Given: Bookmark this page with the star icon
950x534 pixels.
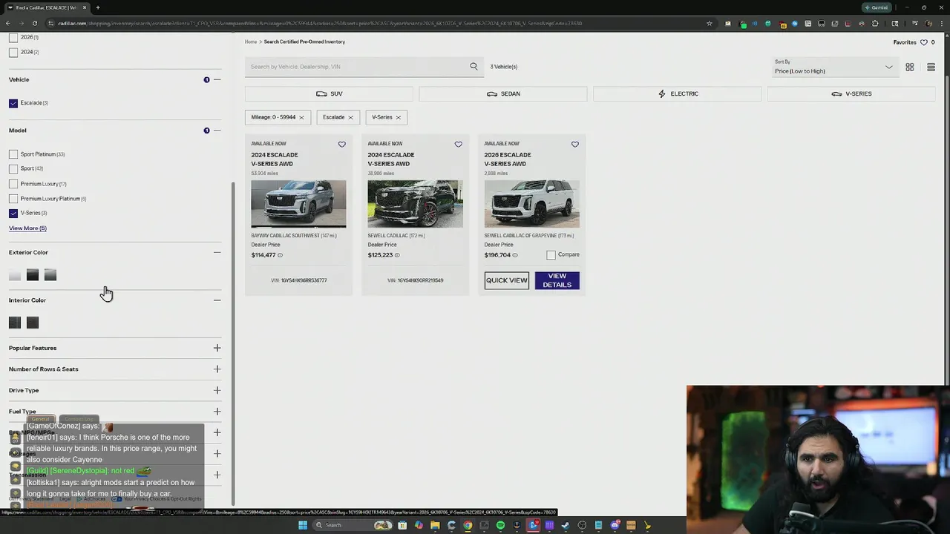Looking at the screenshot, I should [x=710, y=23].
